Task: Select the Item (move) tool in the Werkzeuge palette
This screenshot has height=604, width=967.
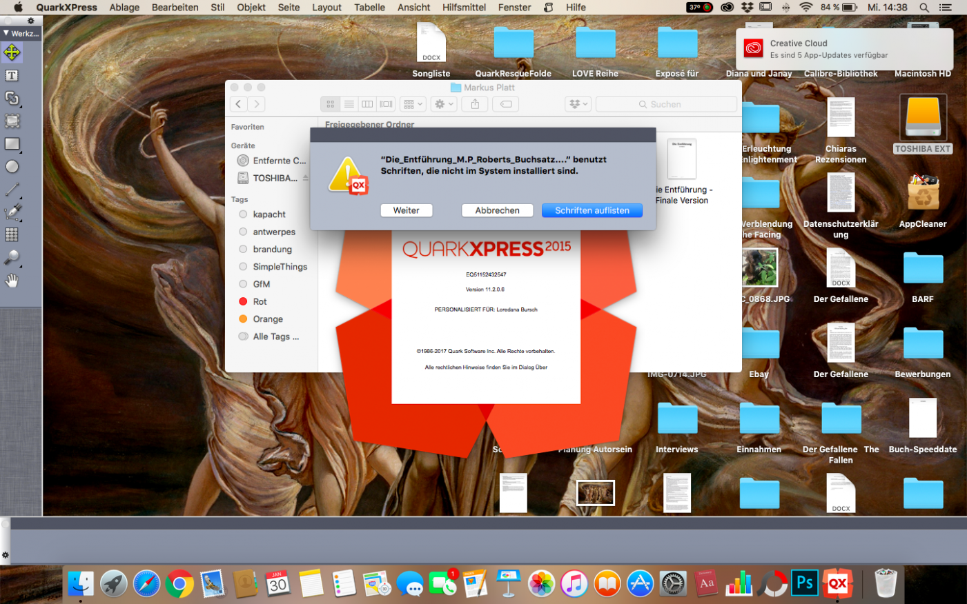Action: [x=12, y=52]
